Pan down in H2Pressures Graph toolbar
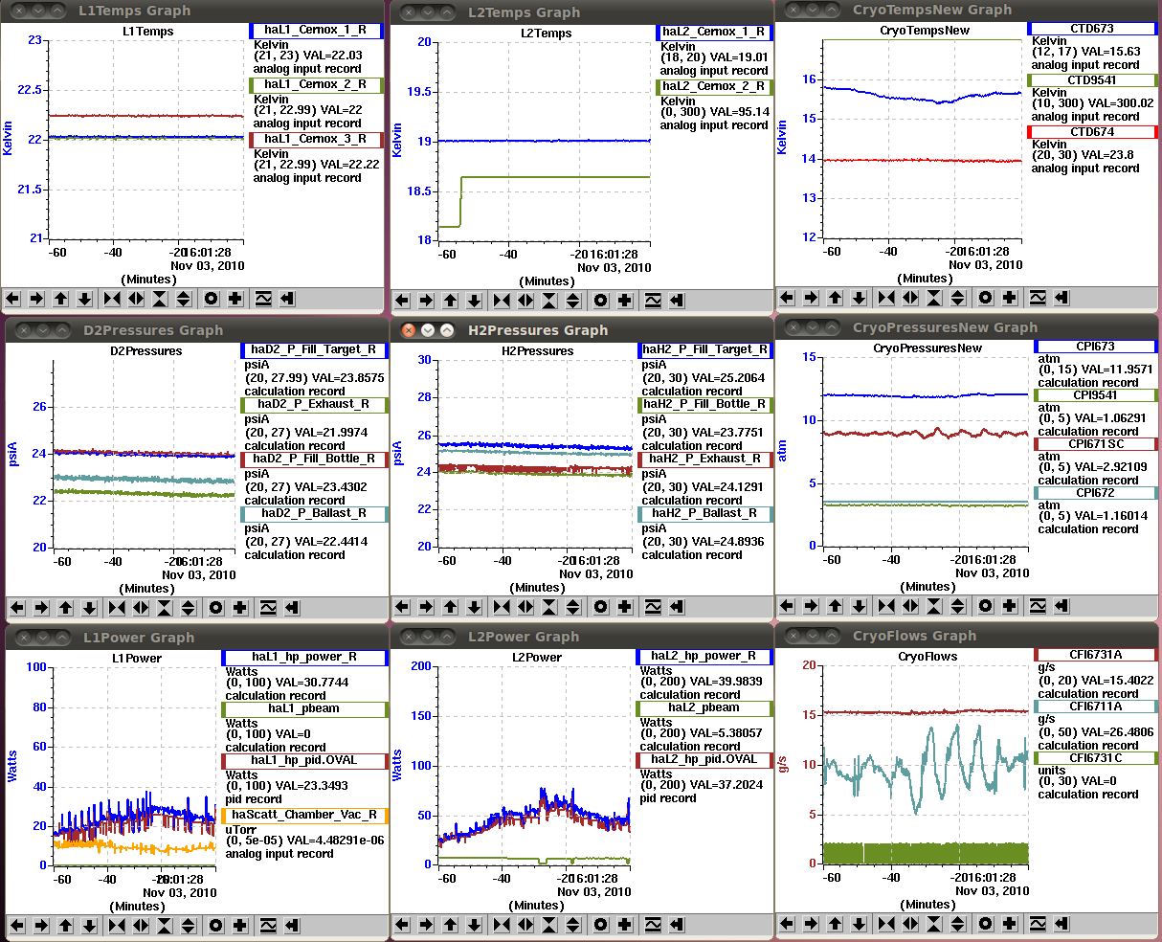The image size is (1162, 942). (x=473, y=607)
